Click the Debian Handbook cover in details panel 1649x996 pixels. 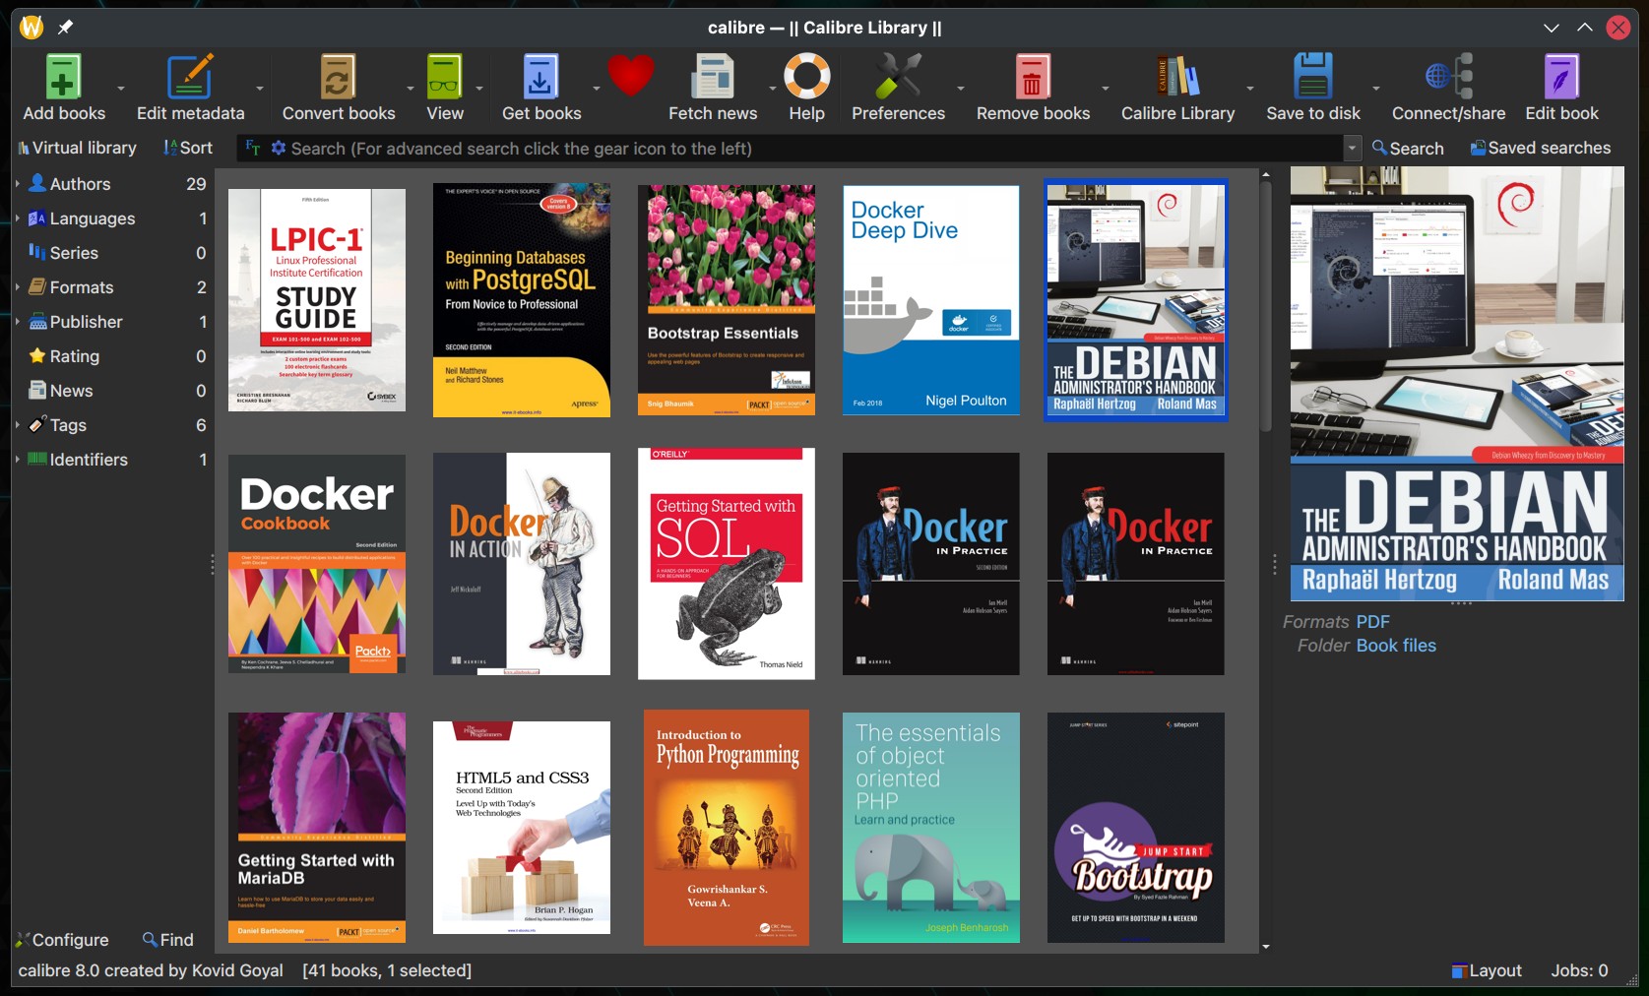coord(1457,383)
